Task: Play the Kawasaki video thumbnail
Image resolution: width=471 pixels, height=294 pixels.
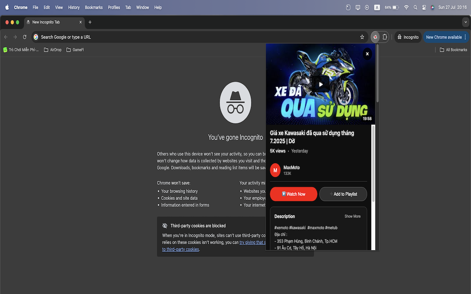Action: (321, 84)
